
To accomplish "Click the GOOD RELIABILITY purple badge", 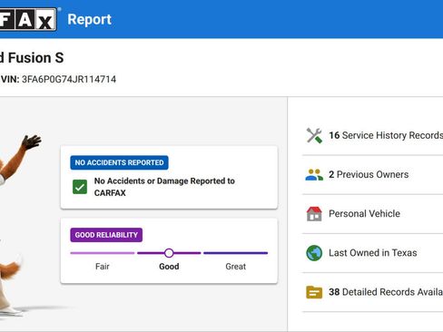I will coord(106,235).
